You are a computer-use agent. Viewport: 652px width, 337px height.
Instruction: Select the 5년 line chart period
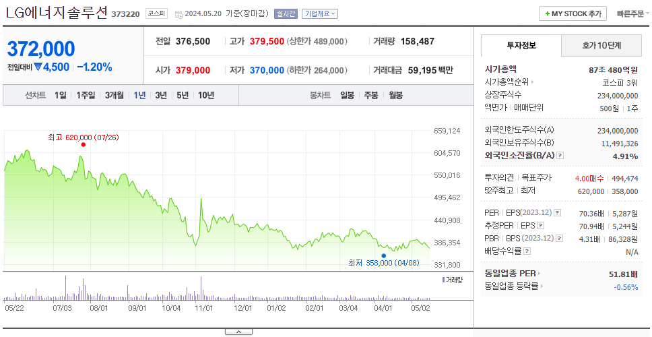(183, 95)
